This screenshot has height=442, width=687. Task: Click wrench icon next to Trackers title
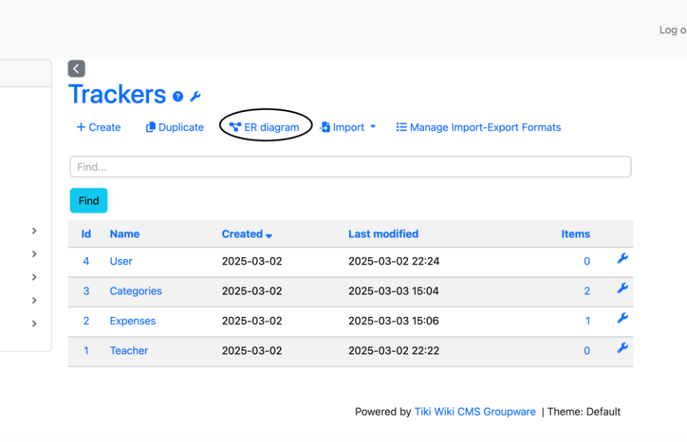point(195,96)
